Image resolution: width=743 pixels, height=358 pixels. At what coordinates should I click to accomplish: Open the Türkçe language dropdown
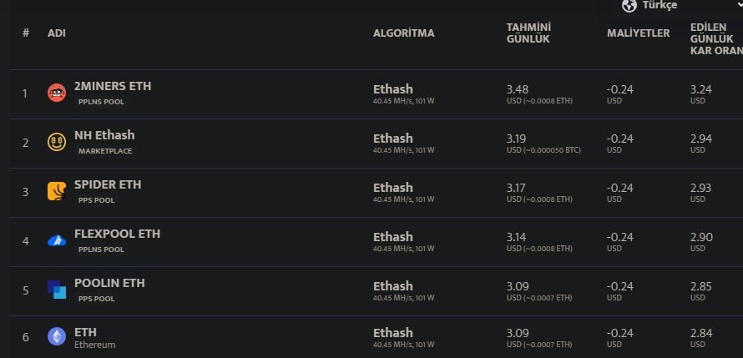(660, 6)
